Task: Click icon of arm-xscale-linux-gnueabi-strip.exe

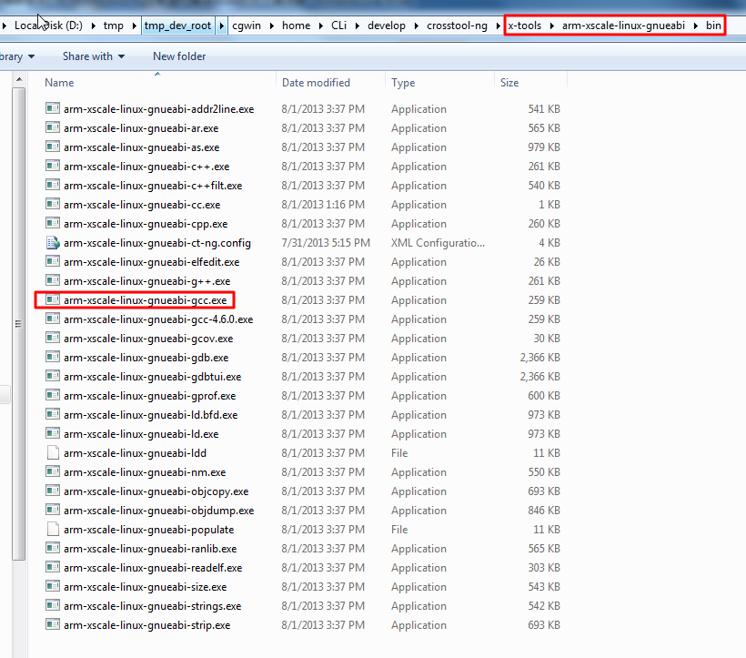Action: [x=53, y=624]
